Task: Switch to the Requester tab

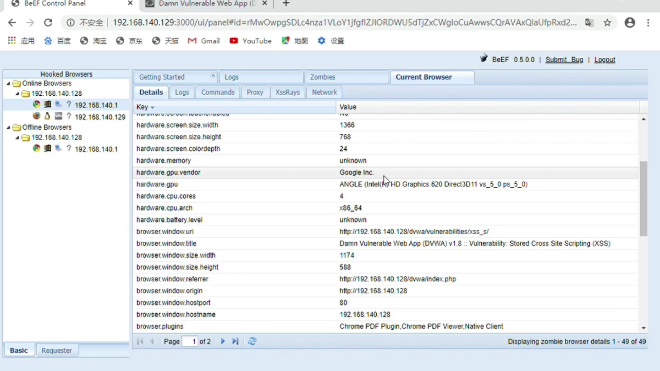Action: click(x=57, y=350)
